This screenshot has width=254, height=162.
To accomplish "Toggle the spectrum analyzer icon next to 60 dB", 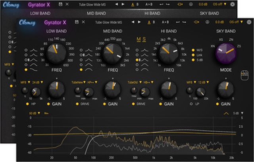I will tap(46, 113).
